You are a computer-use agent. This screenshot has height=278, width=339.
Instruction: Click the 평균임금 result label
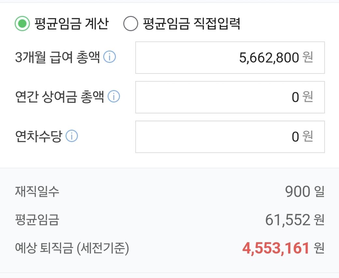(x=37, y=220)
